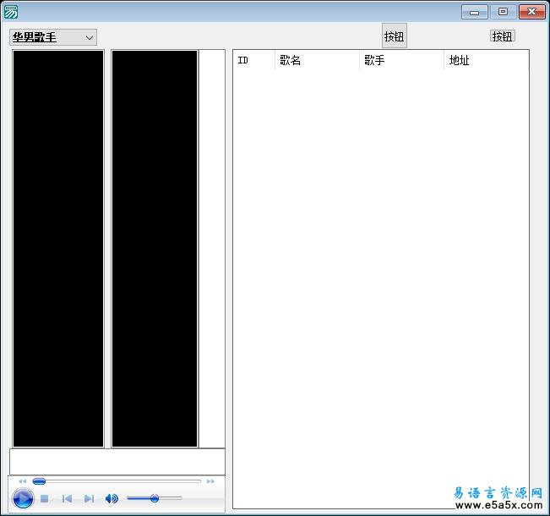Click the ID column header
This screenshot has height=516, width=550.
(x=253, y=60)
